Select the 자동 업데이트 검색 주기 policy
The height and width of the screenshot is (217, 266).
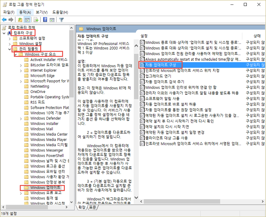coord(164,82)
